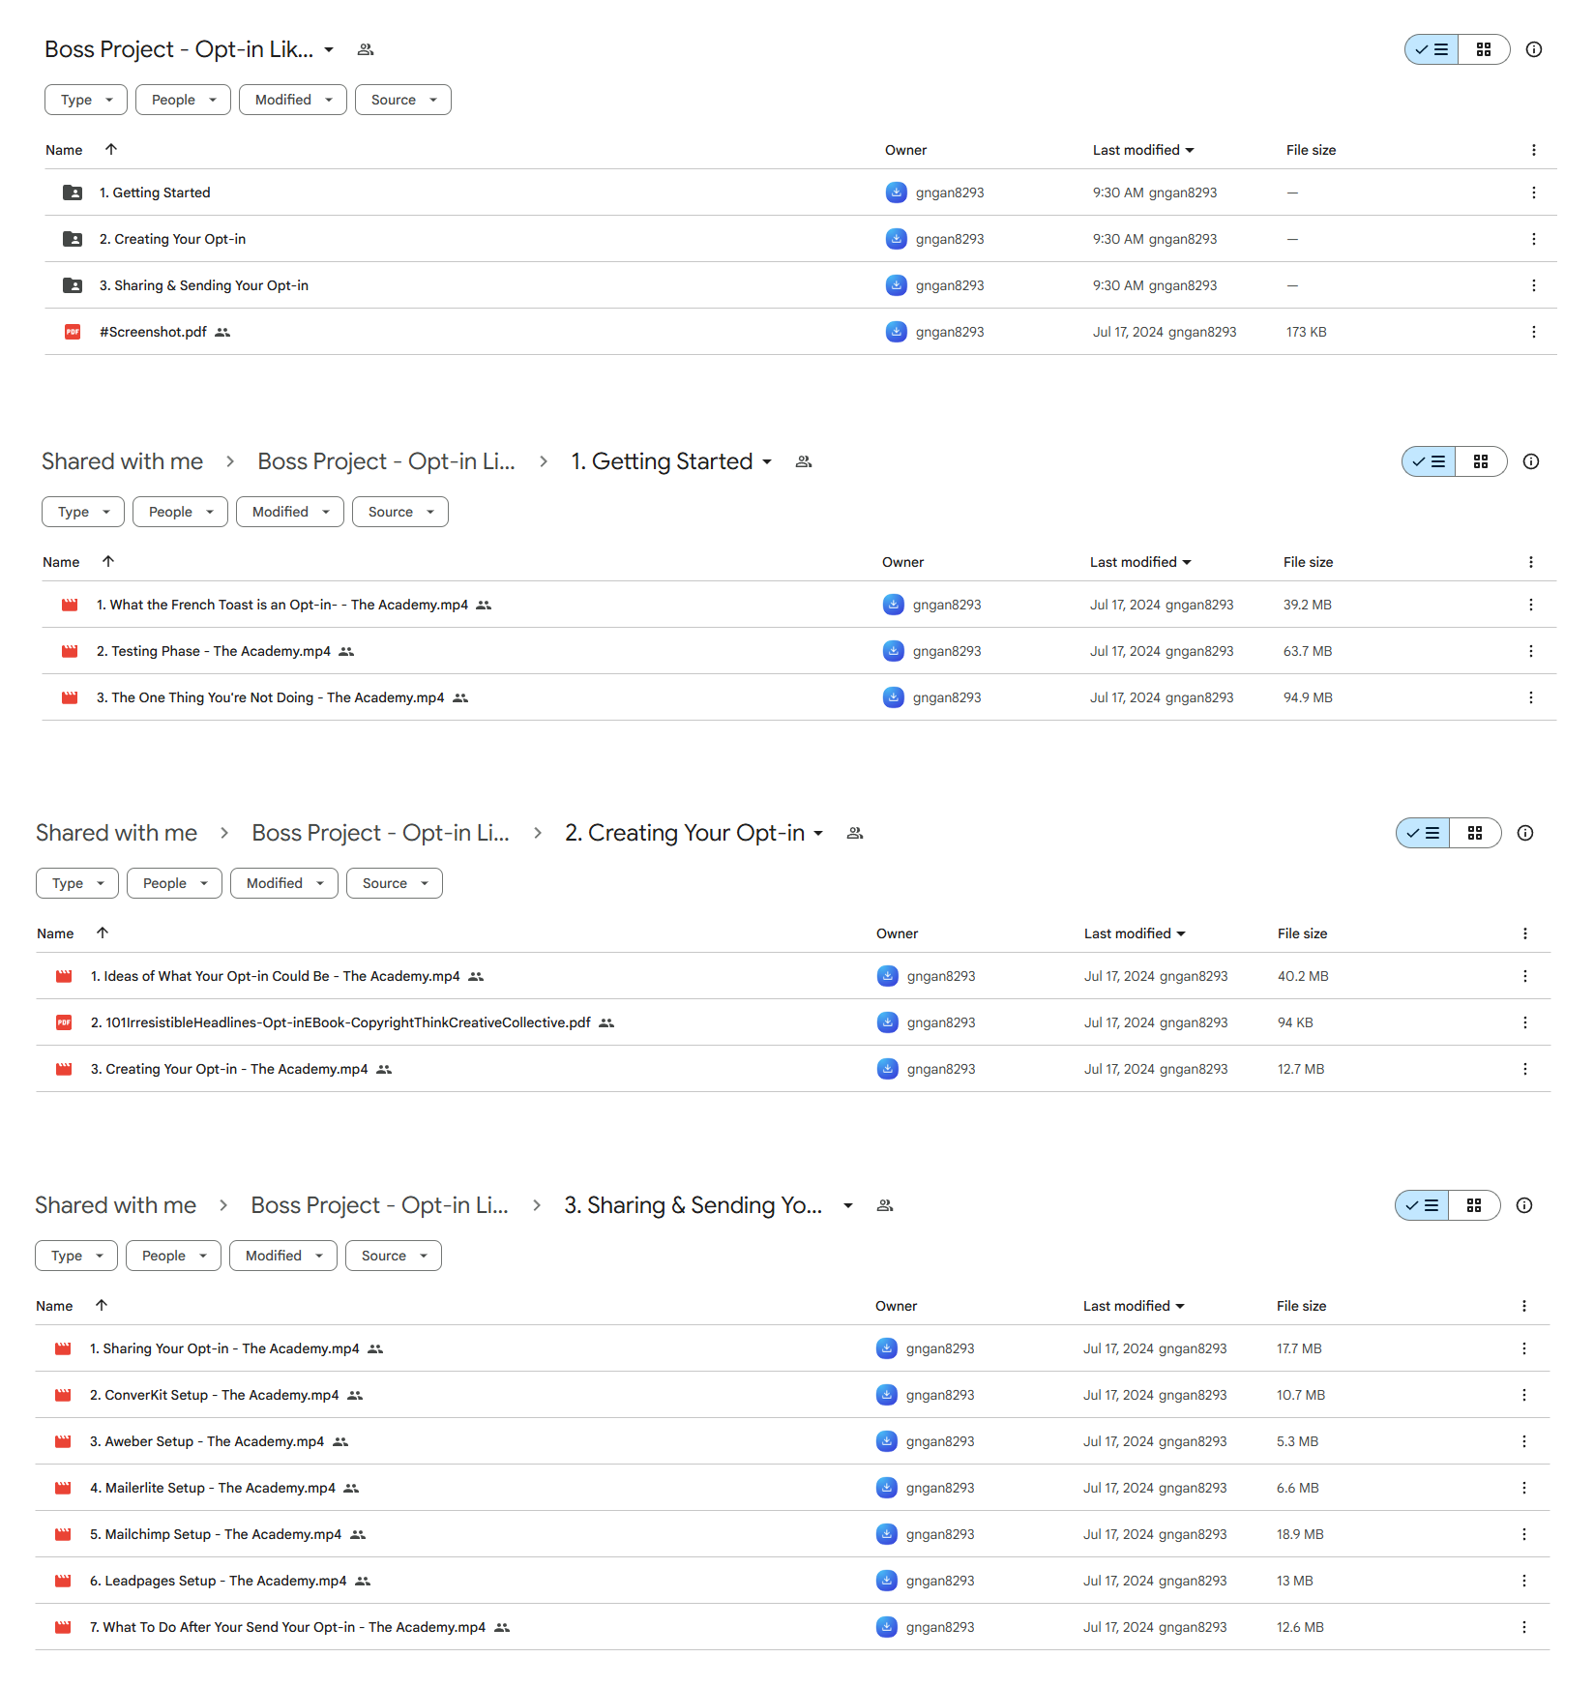Open People filter dropdown in top panel
Image resolution: width=1594 pixels, height=1687 pixels.
(x=183, y=100)
